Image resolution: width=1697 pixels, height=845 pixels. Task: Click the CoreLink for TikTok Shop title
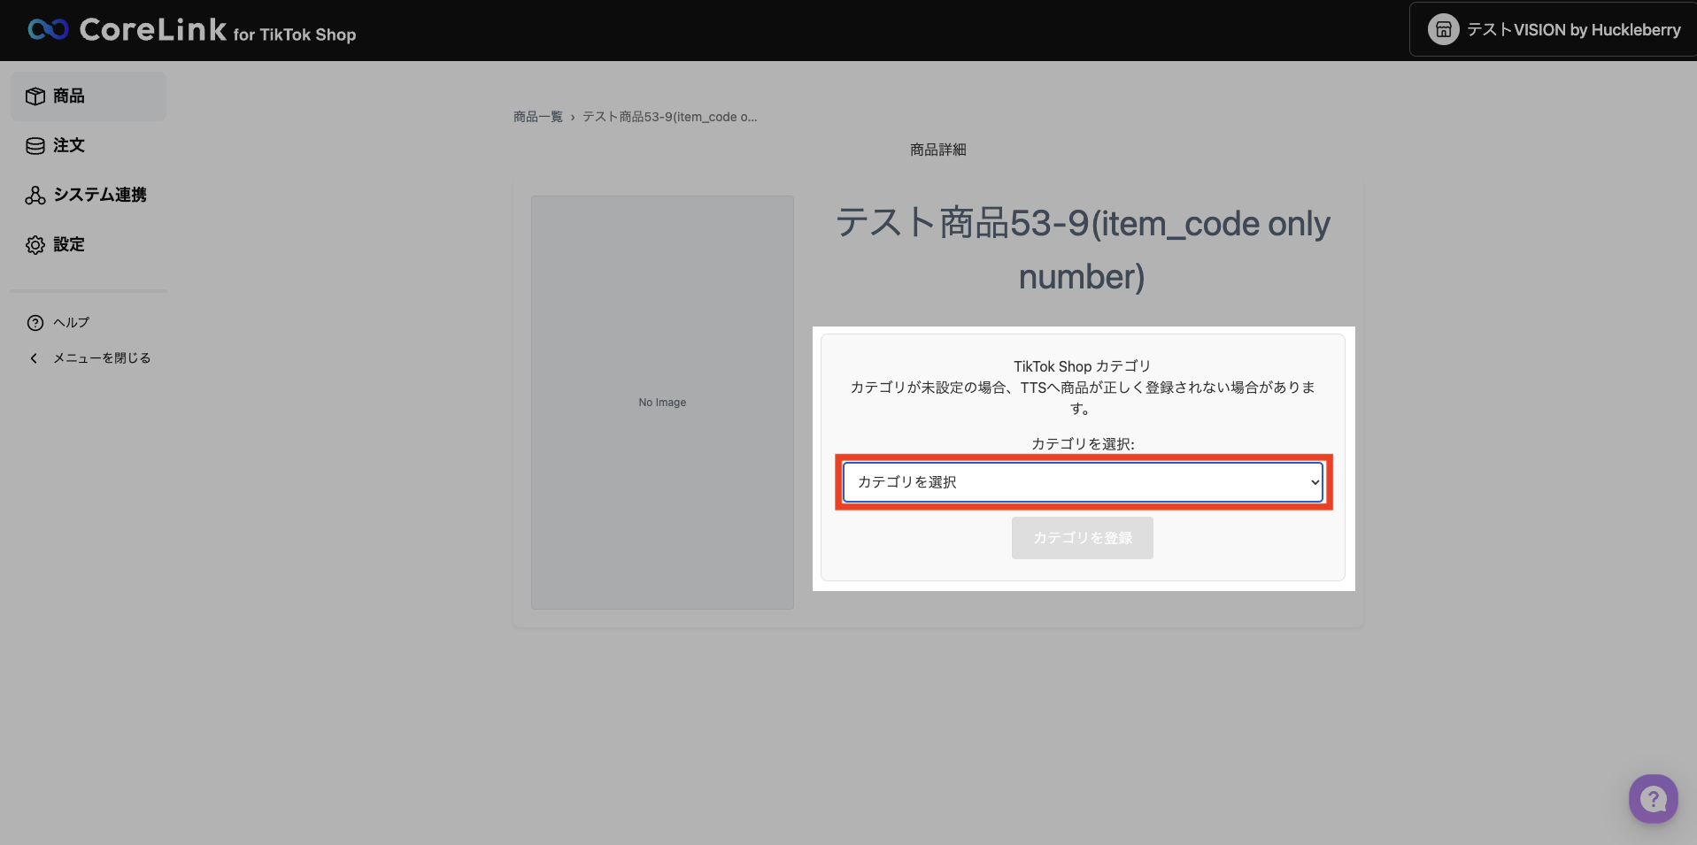point(218,30)
